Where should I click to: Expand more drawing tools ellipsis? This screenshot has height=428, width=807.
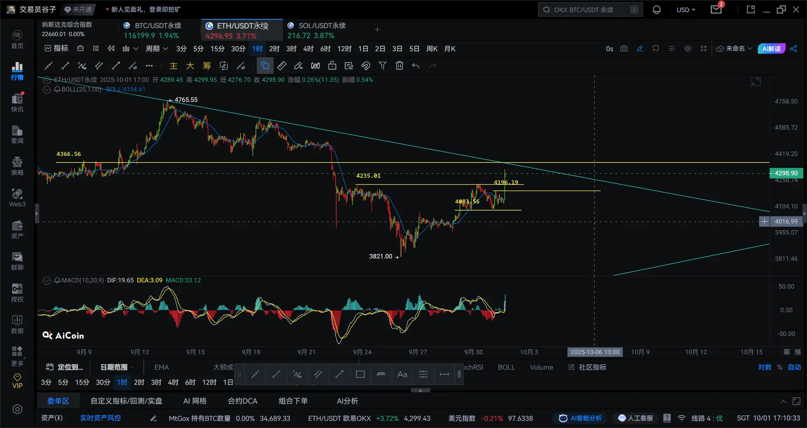149,65
